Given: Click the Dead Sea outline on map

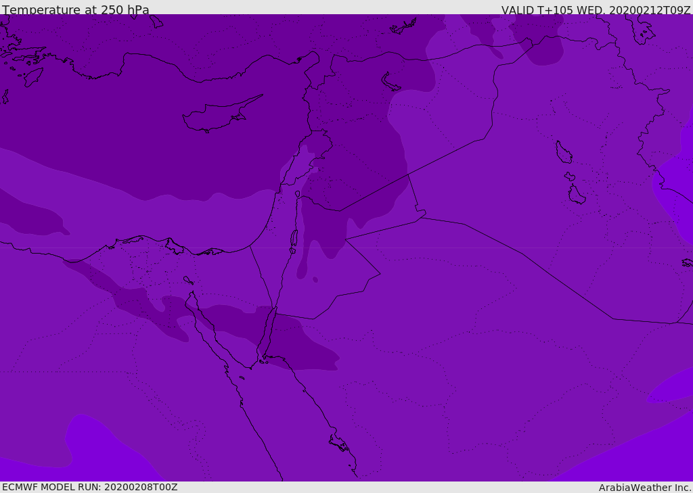Looking at the screenshot, I should point(294,239).
